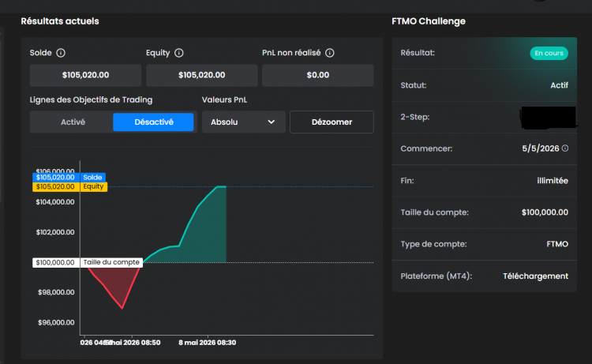Click the En cours status badge
The width and height of the screenshot is (592, 364).
549,53
